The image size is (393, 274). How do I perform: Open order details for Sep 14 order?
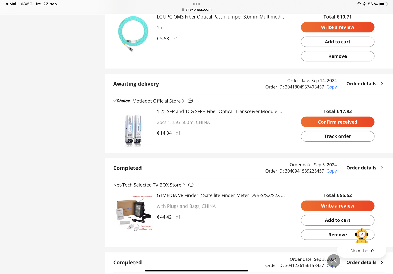[364, 84]
